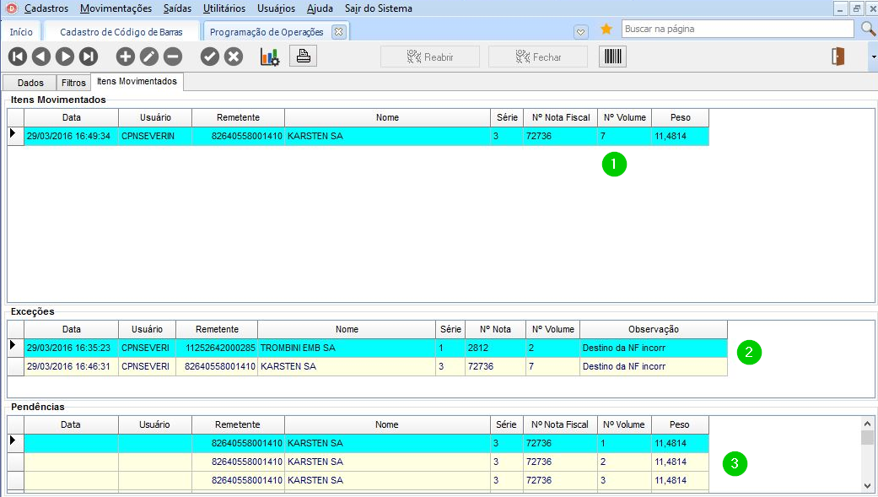Click the next record arrow icon
The width and height of the screenshot is (878, 497).
click(x=65, y=57)
